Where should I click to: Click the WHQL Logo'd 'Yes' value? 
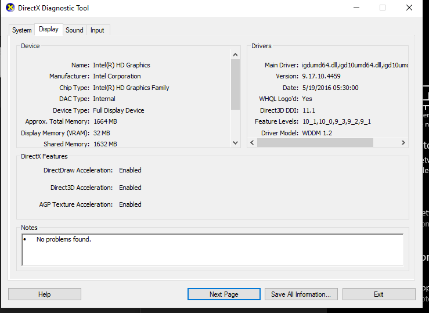pos(307,99)
